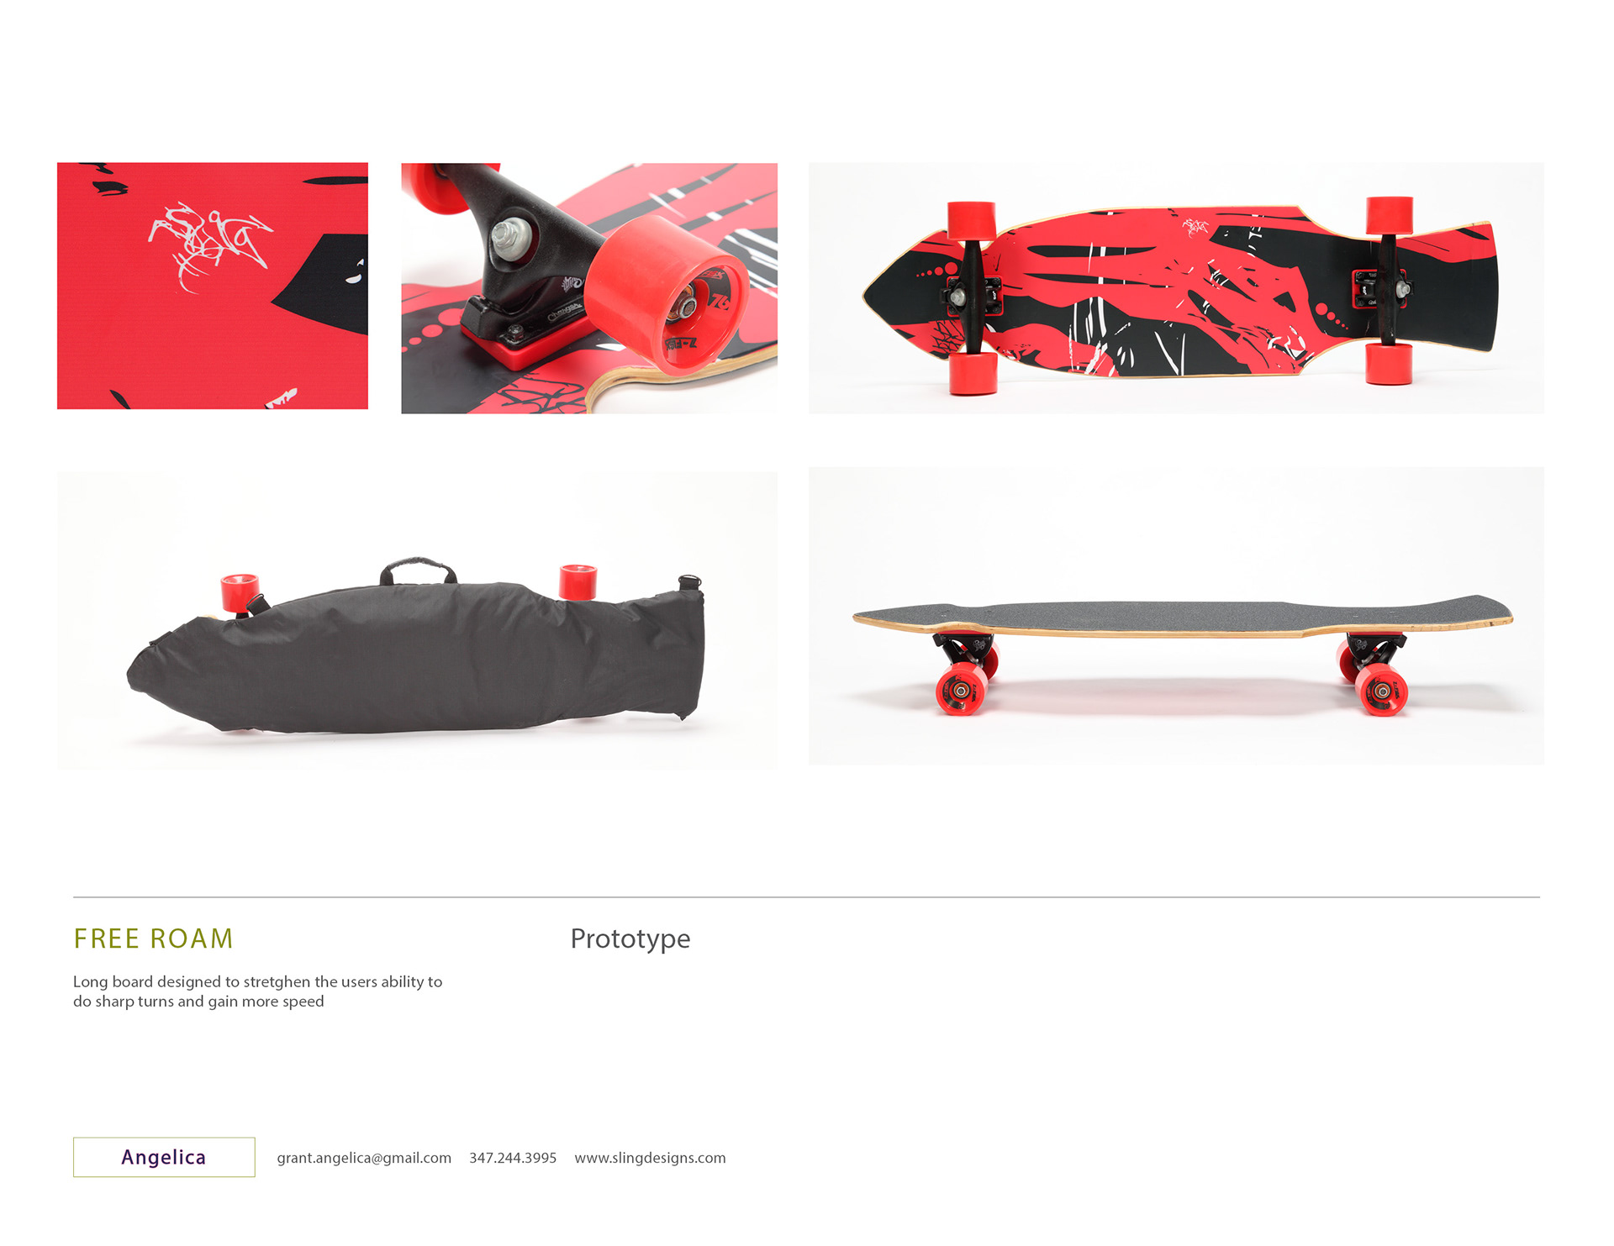This screenshot has width=1614, height=1246.
Task: Open the red wheel and truck close-up photo
Action: coord(589,288)
